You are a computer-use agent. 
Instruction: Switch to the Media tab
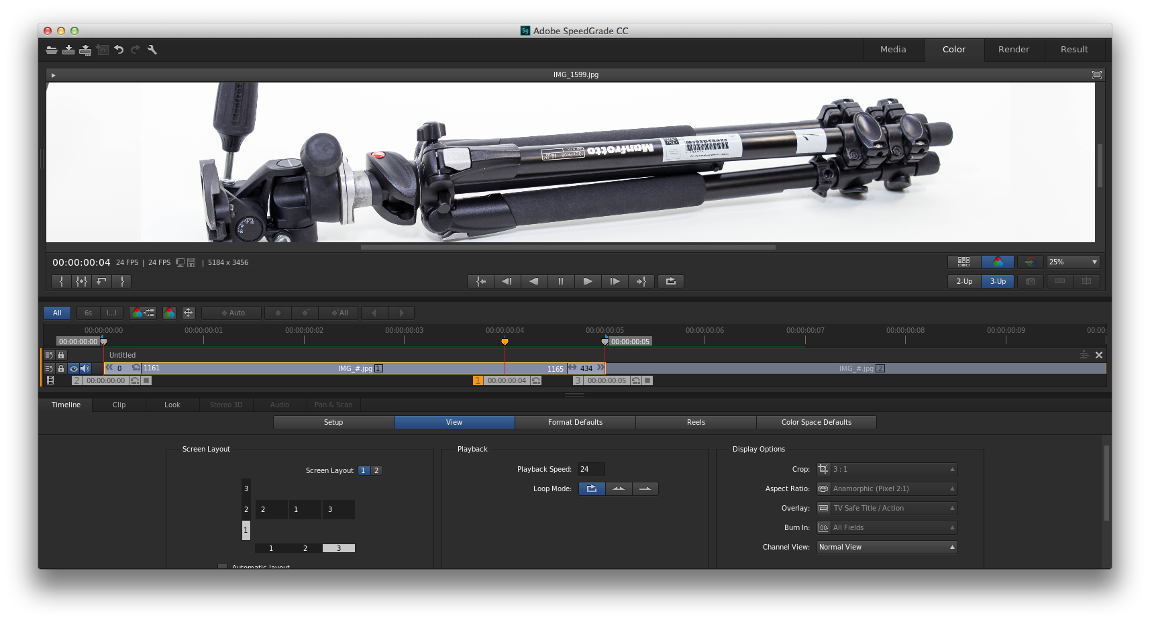893,50
